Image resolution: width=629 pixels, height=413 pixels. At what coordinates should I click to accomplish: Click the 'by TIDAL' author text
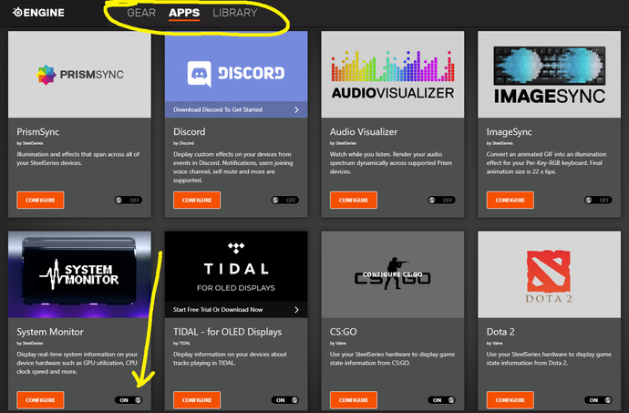tap(181, 343)
